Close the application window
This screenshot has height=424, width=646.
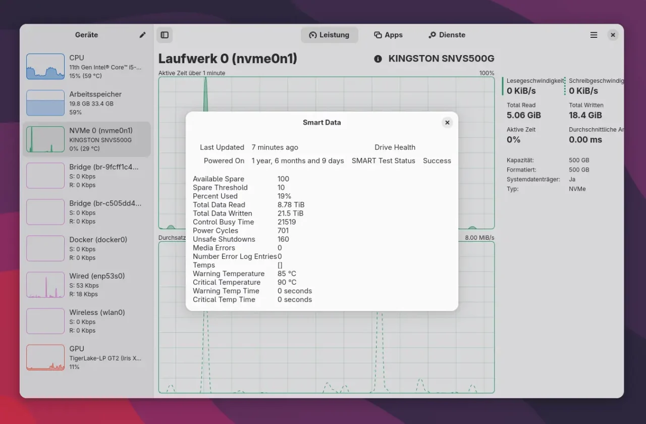click(613, 35)
